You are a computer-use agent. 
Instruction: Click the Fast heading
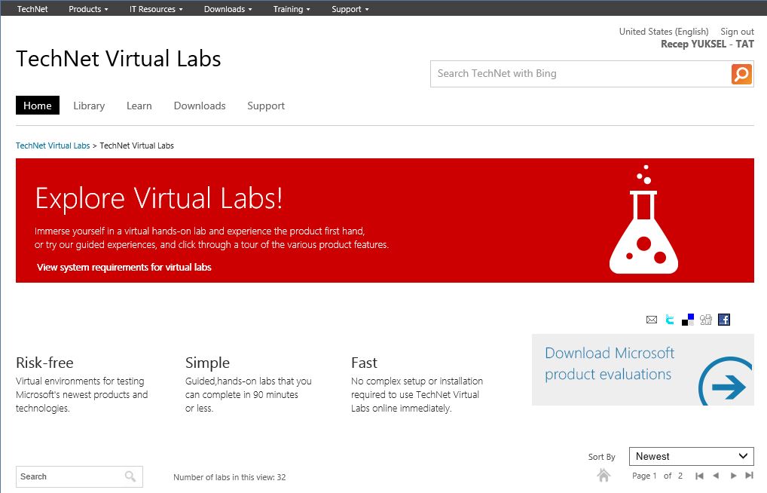click(x=364, y=363)
